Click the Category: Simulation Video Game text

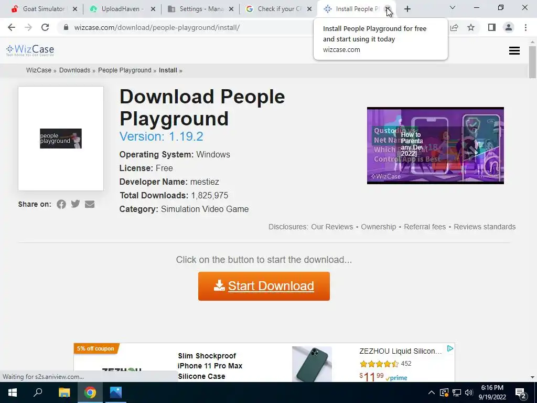[x=184, y=209]
